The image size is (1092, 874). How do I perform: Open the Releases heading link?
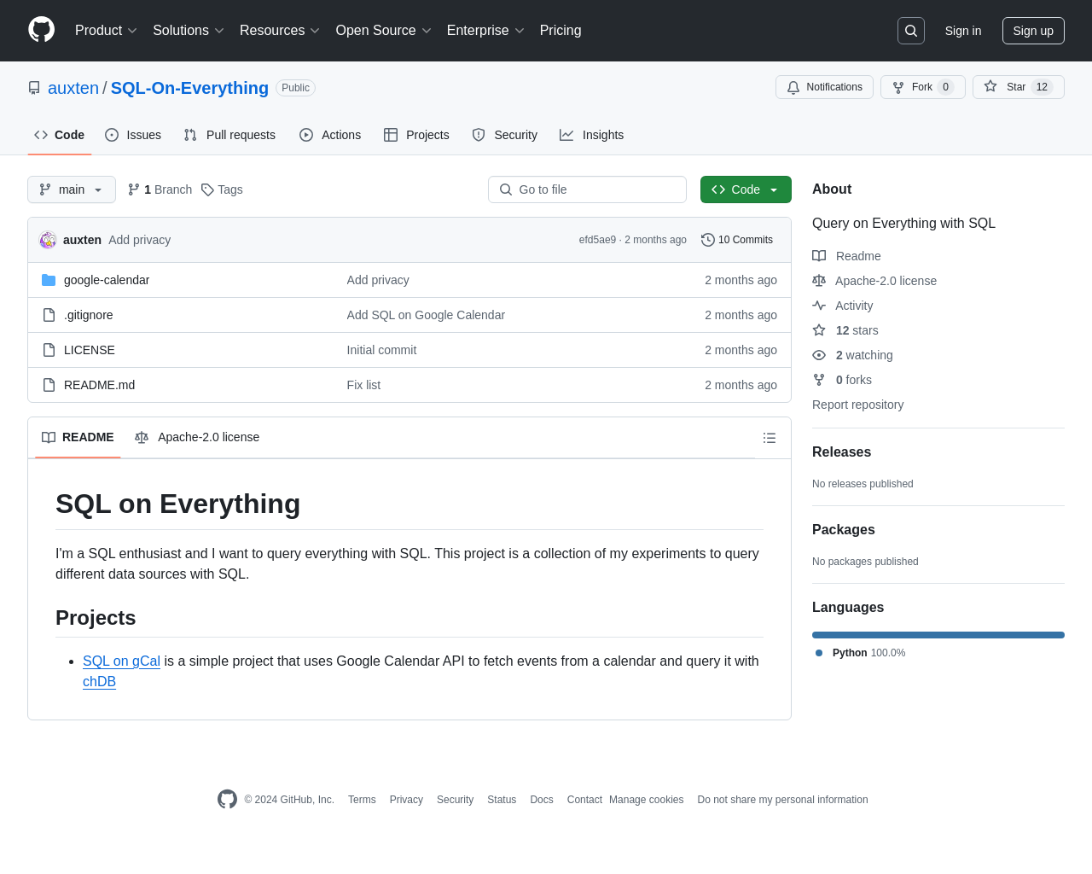pos(841,452)
